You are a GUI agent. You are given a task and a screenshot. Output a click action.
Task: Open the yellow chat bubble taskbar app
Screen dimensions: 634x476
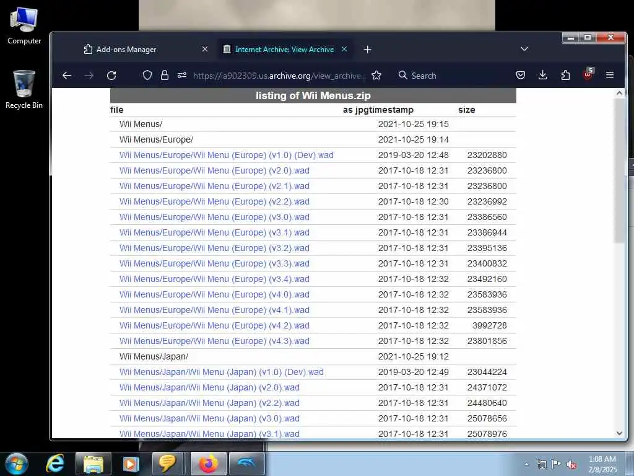point(167,464)
